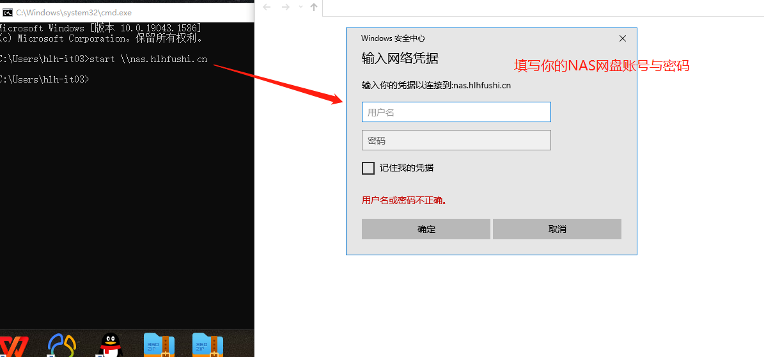
Task: Go forward in File Explorer
Action: point(286,7)
